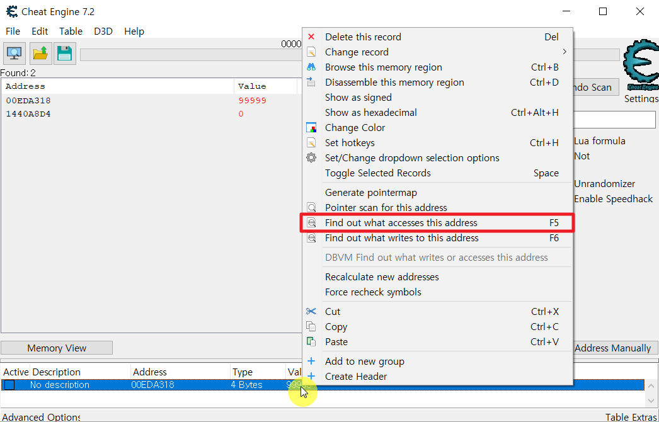Select the 00EDA318 scan result row
Image resolution: width=659 pixels, height=422 pixels.
pos(151,100)
